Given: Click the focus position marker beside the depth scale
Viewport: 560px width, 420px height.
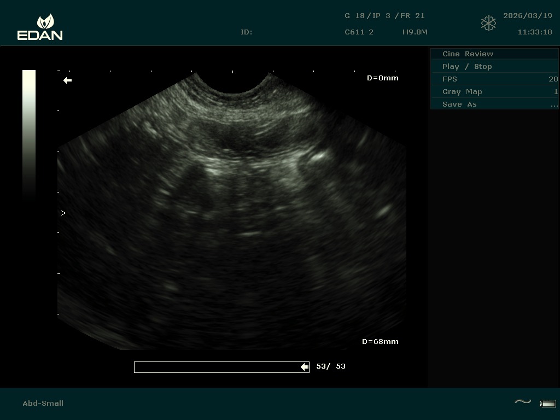Looking at the screenshot, I should (x=63, y=213).
